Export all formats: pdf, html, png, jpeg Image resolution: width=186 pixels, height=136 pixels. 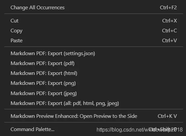coord(94,103)
